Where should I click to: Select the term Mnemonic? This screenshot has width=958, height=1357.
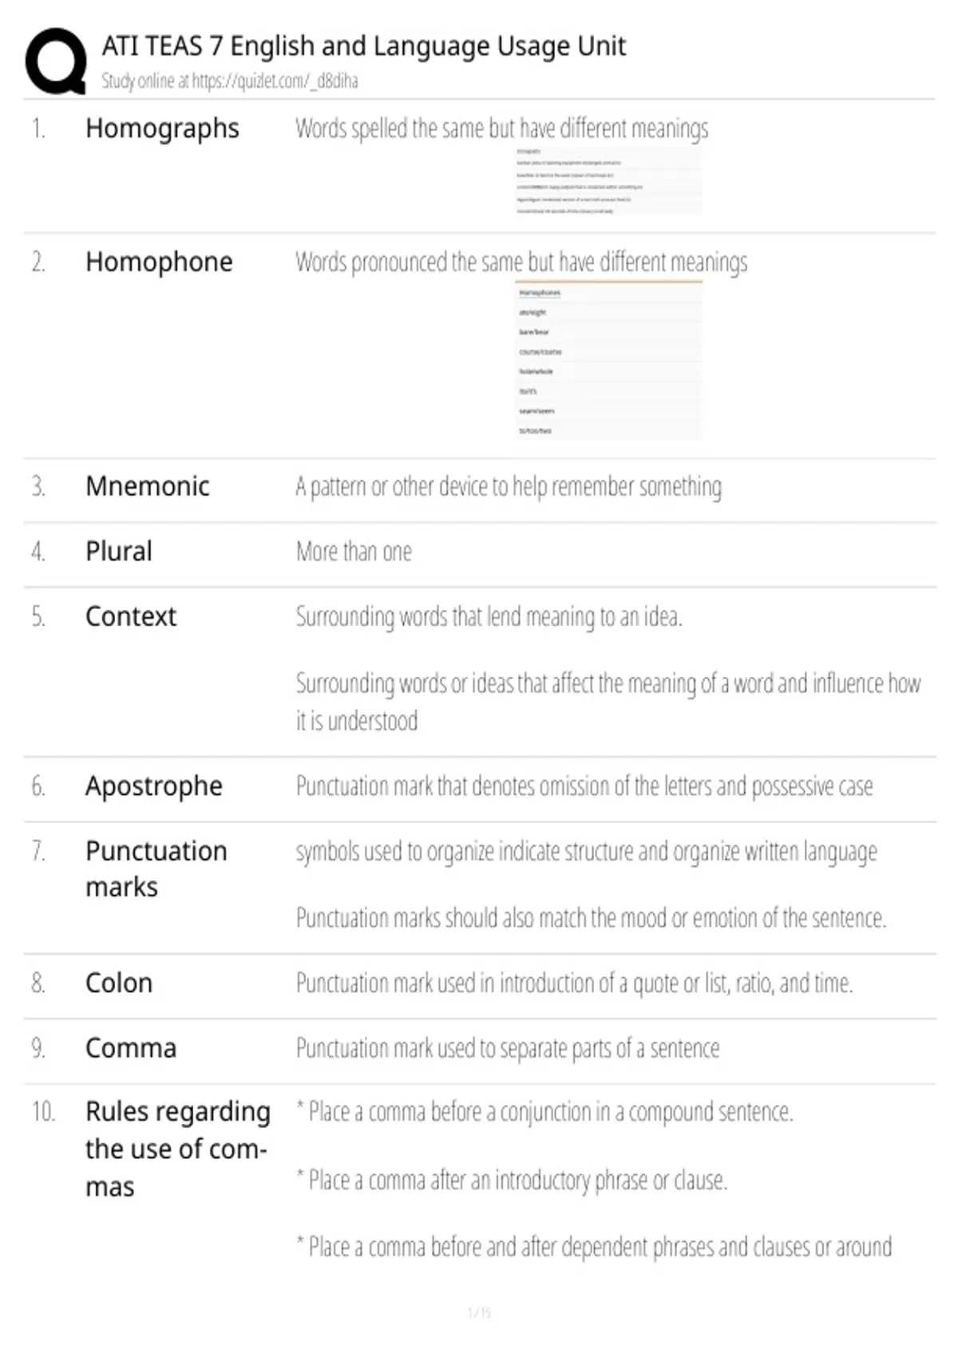pyautogui.click(x=148, y=486)
